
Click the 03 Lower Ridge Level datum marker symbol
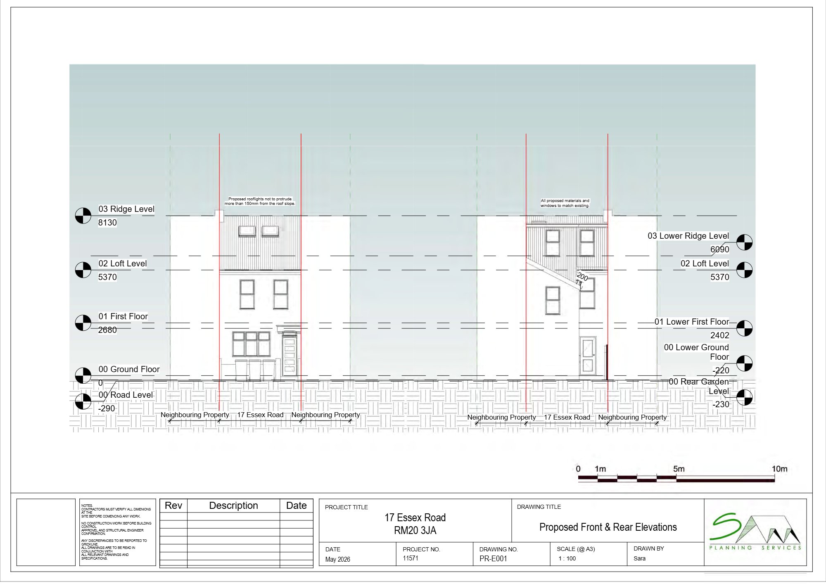tap(744, 242)
